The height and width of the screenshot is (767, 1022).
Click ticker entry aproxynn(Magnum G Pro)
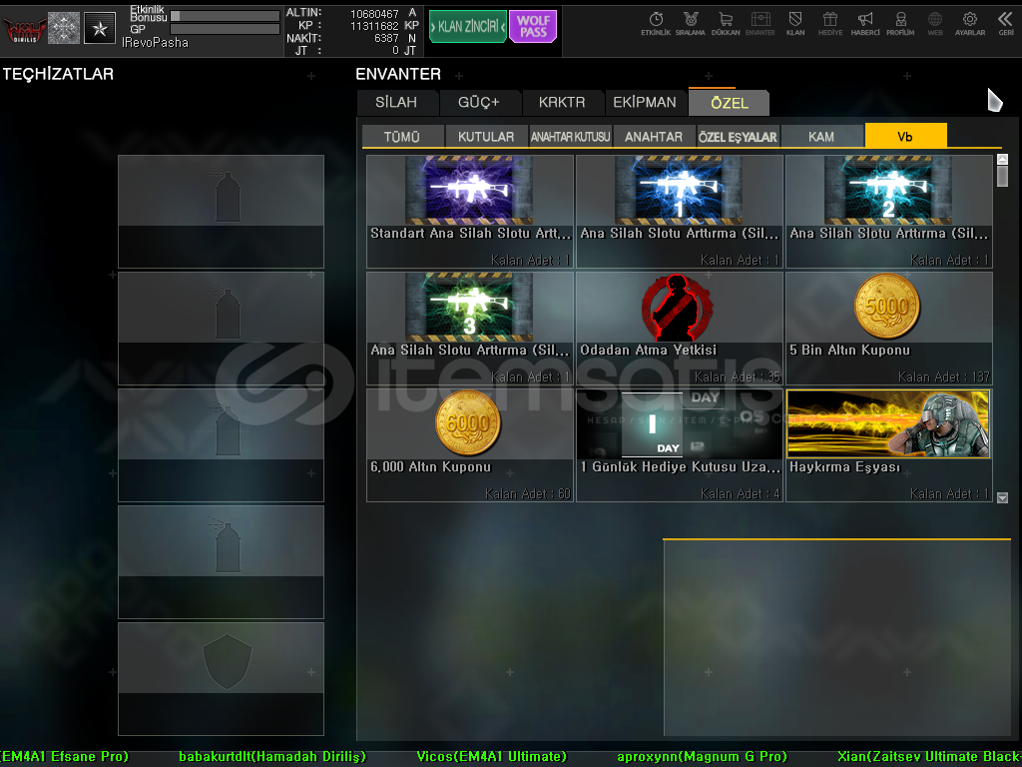click(x=703, y=757)
